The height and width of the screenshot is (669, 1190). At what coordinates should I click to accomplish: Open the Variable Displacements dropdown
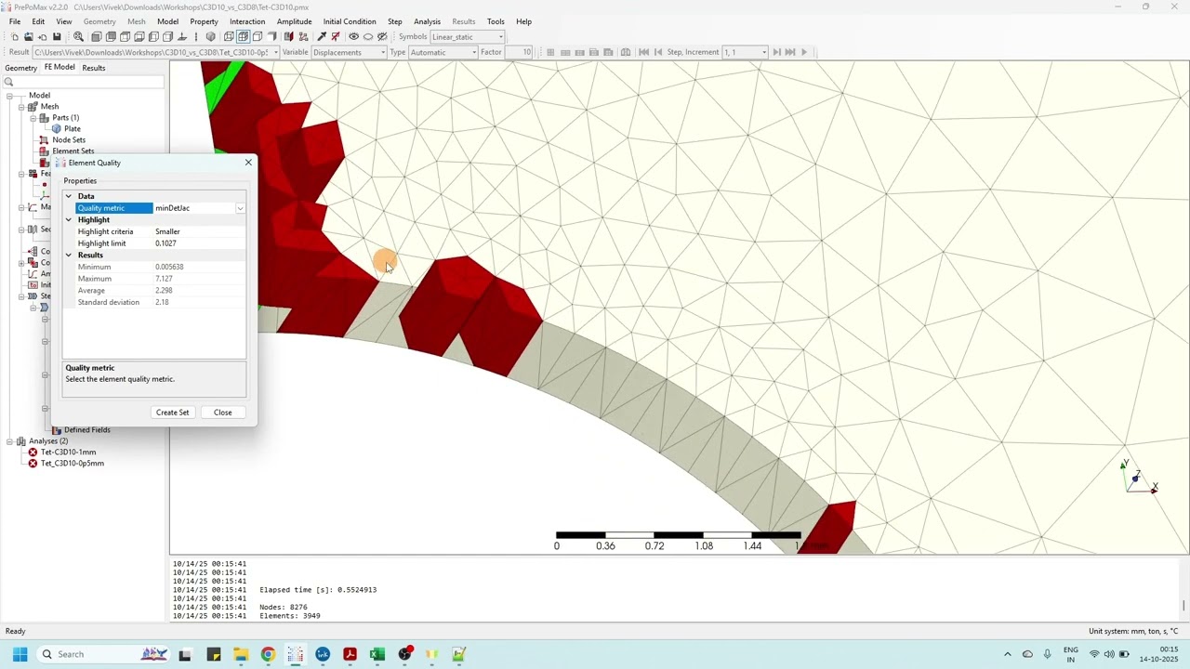pyautogui.click(x=382, y=52)
